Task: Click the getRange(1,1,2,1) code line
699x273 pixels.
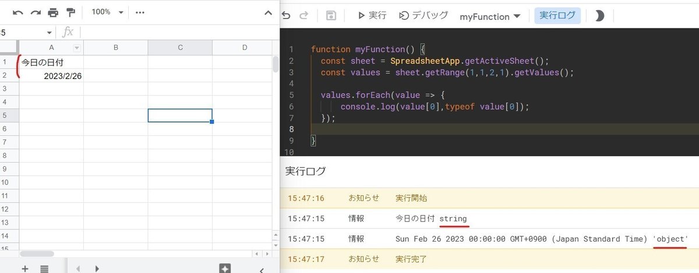Action: (x=447, y=73)
